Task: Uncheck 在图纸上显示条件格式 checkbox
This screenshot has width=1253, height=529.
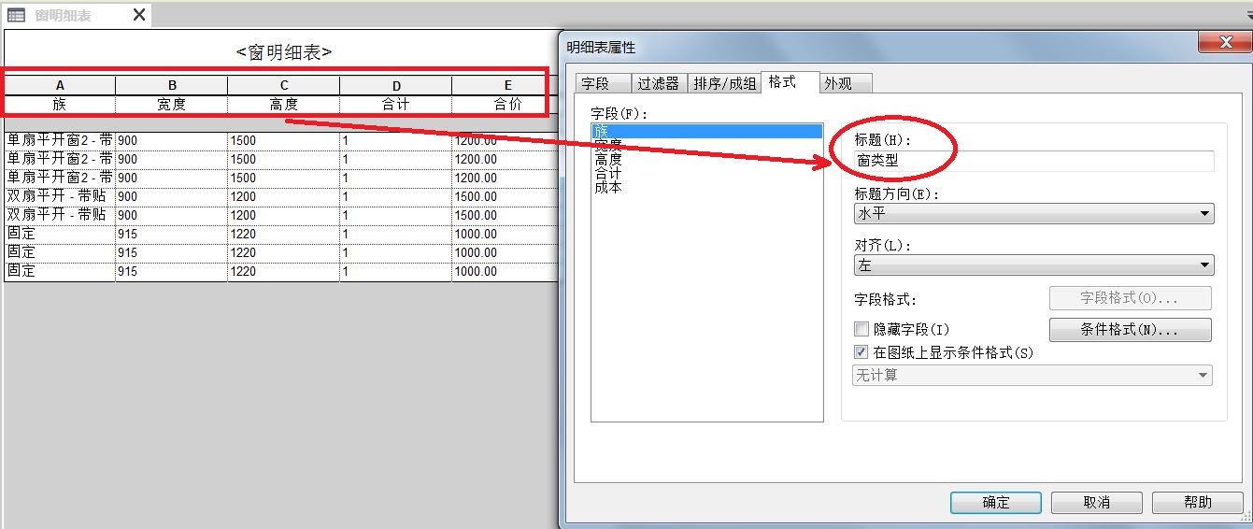Action: (861, 352)
